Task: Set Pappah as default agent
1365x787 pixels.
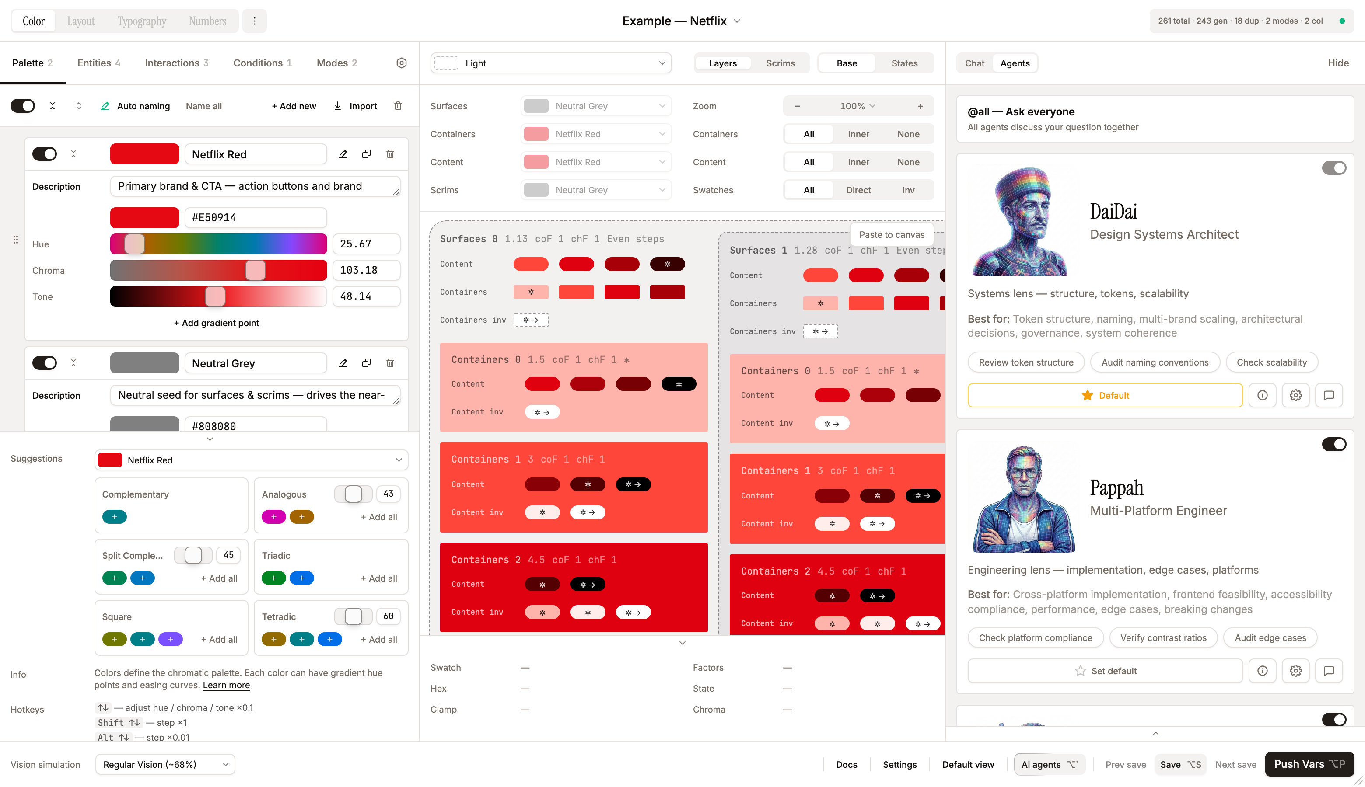Action: click(x=1105, y=671)
